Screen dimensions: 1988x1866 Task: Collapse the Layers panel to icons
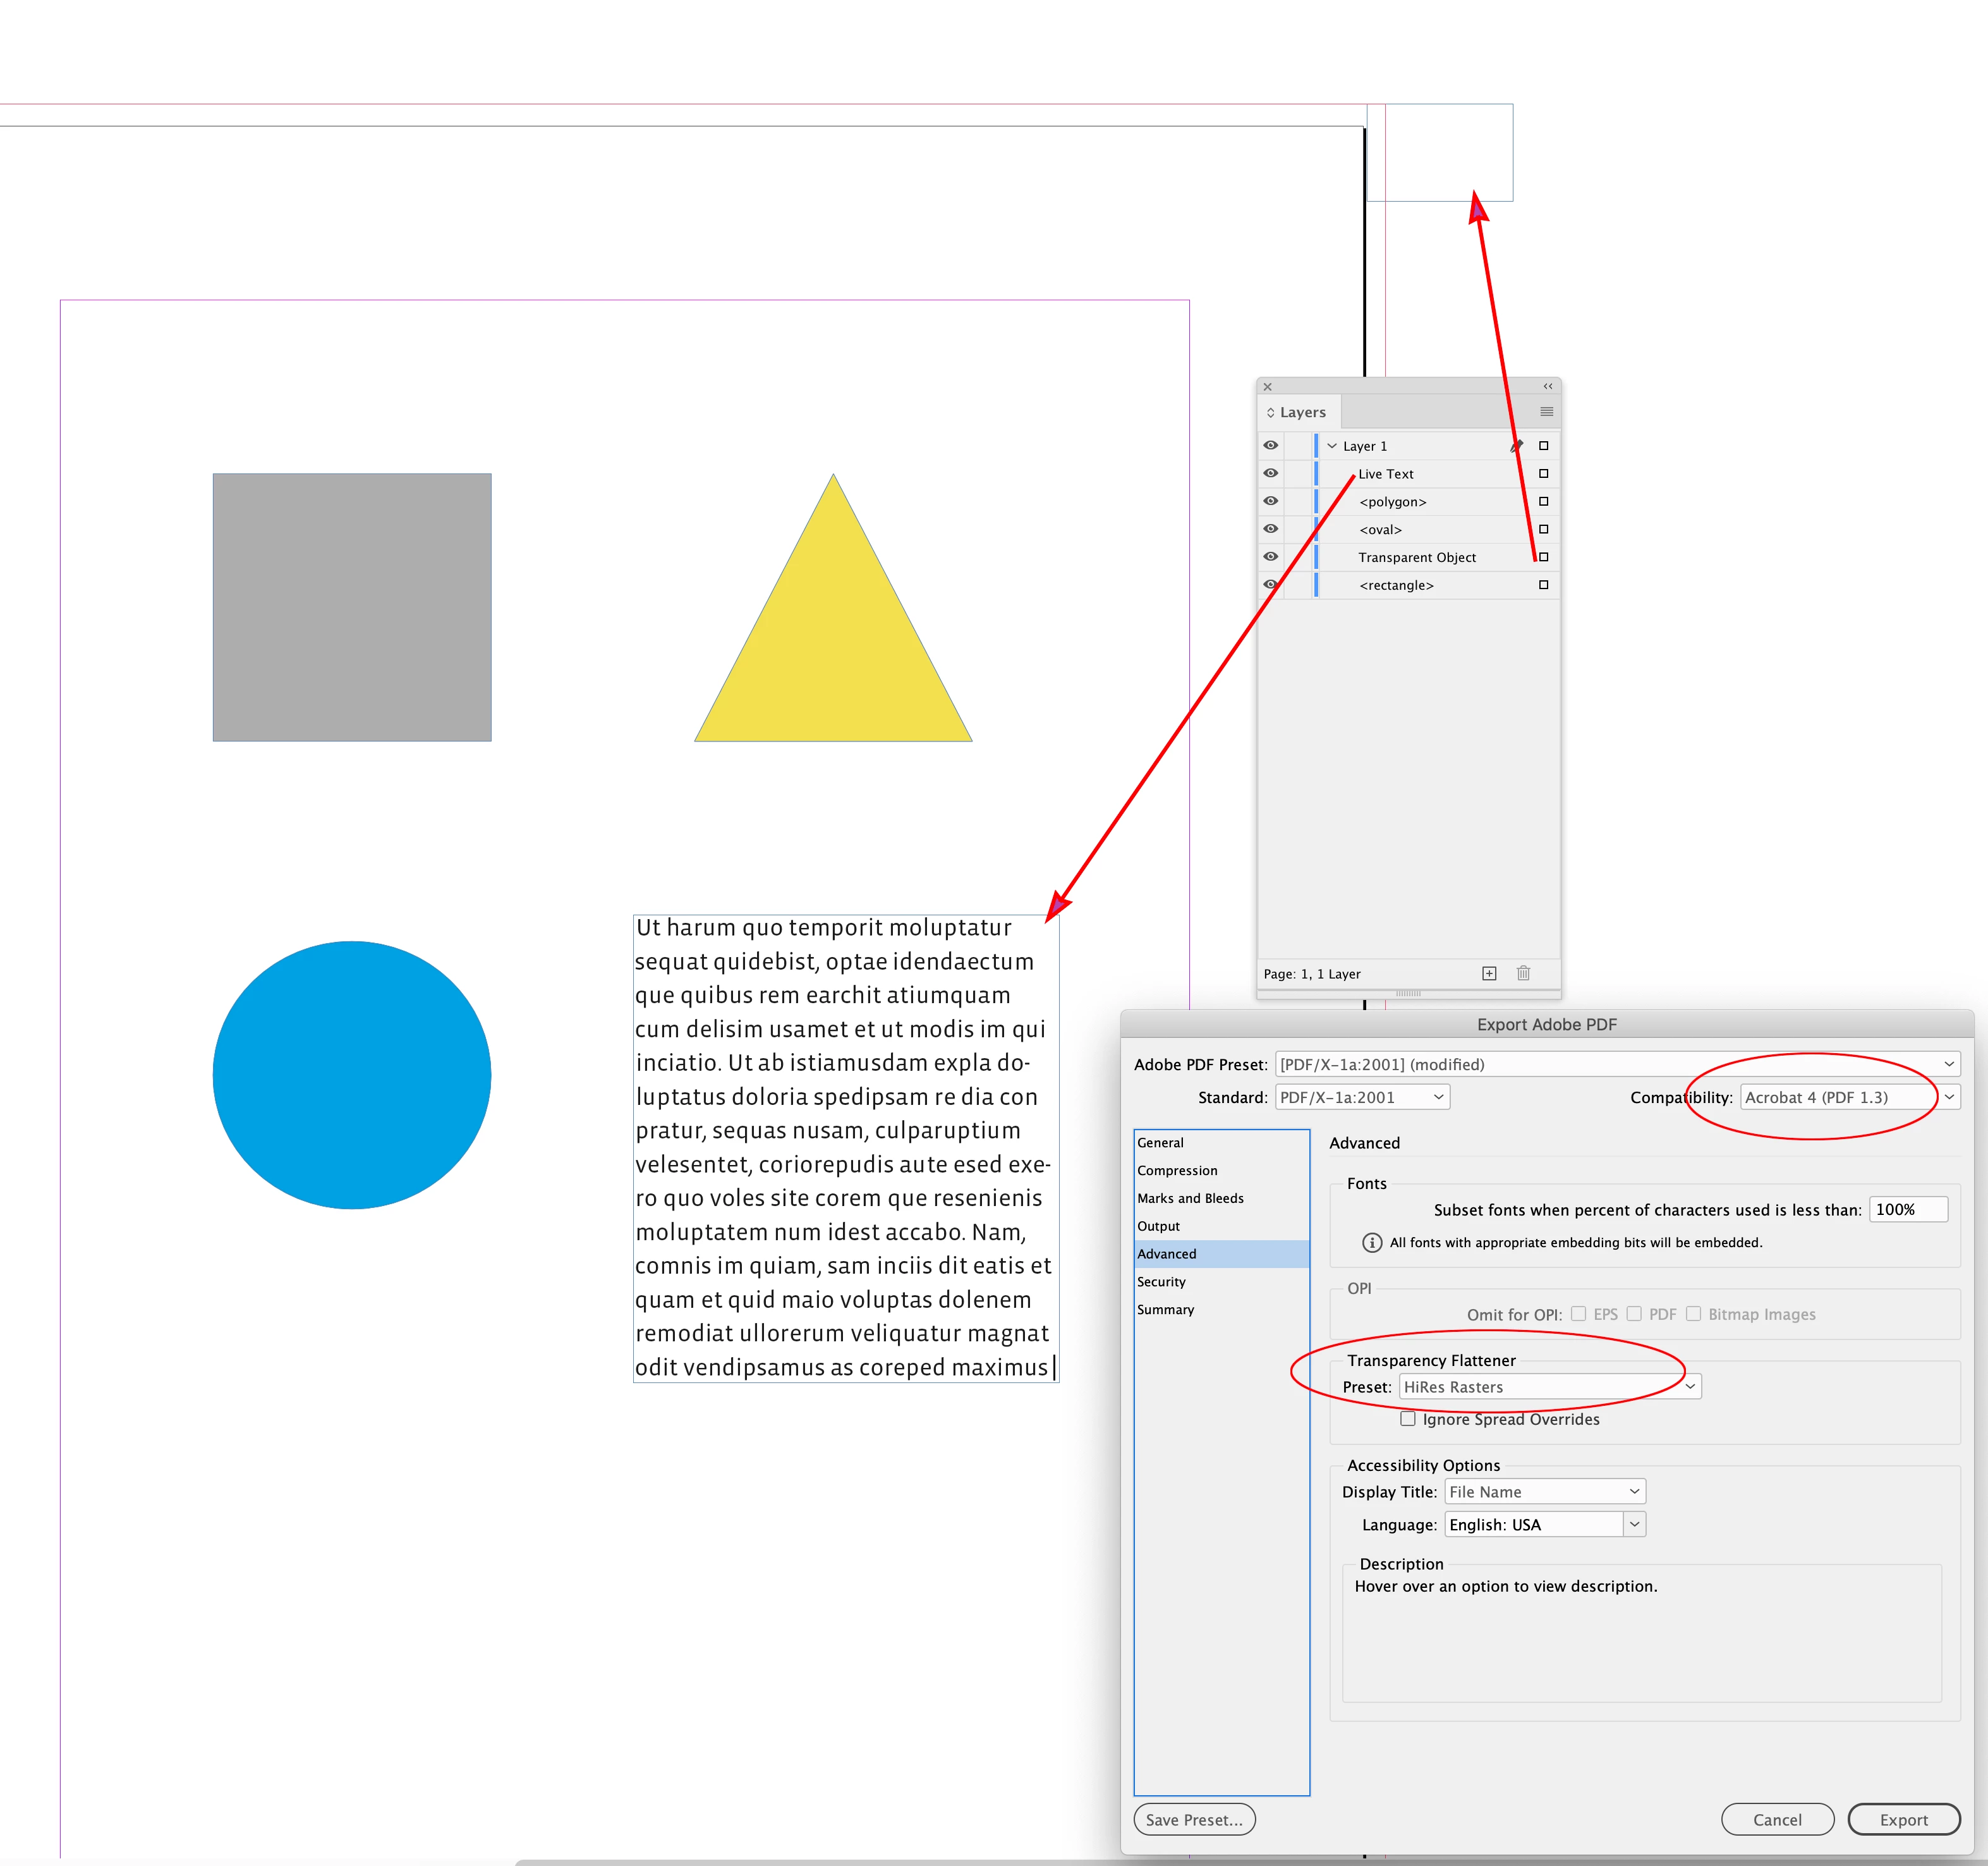point(1547,386)
